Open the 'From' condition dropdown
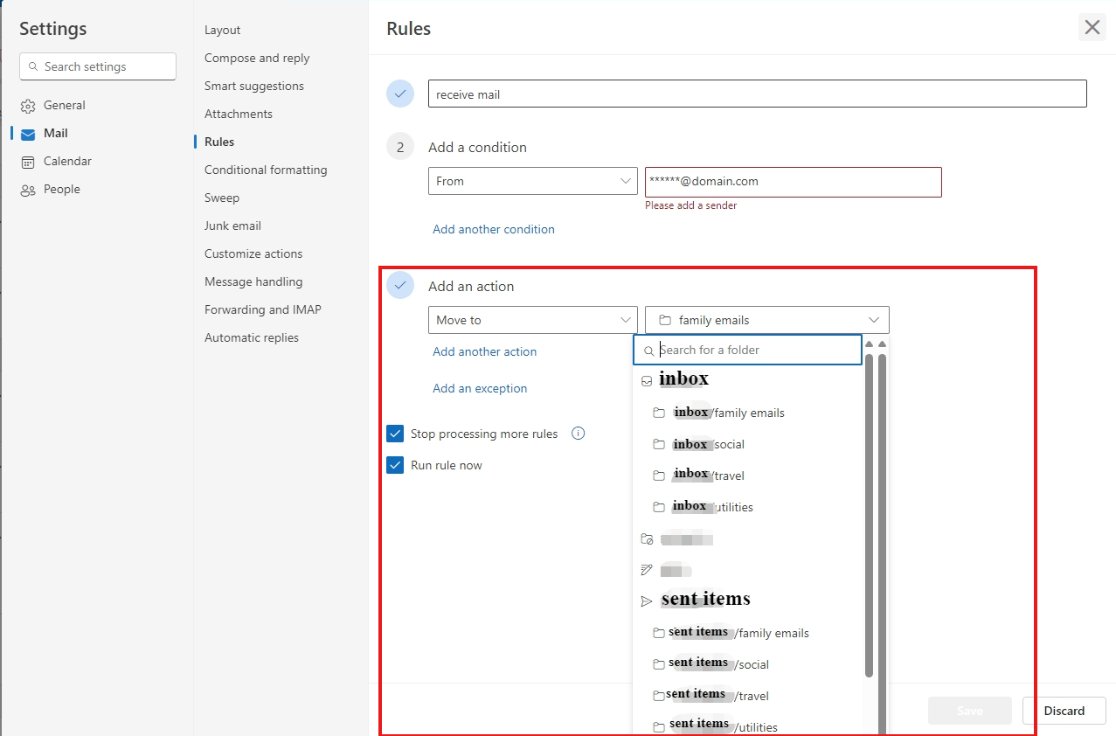 (532, 181)
